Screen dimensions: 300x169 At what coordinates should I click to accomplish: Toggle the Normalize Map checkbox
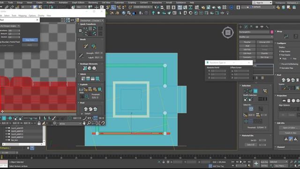click(280, 68)
